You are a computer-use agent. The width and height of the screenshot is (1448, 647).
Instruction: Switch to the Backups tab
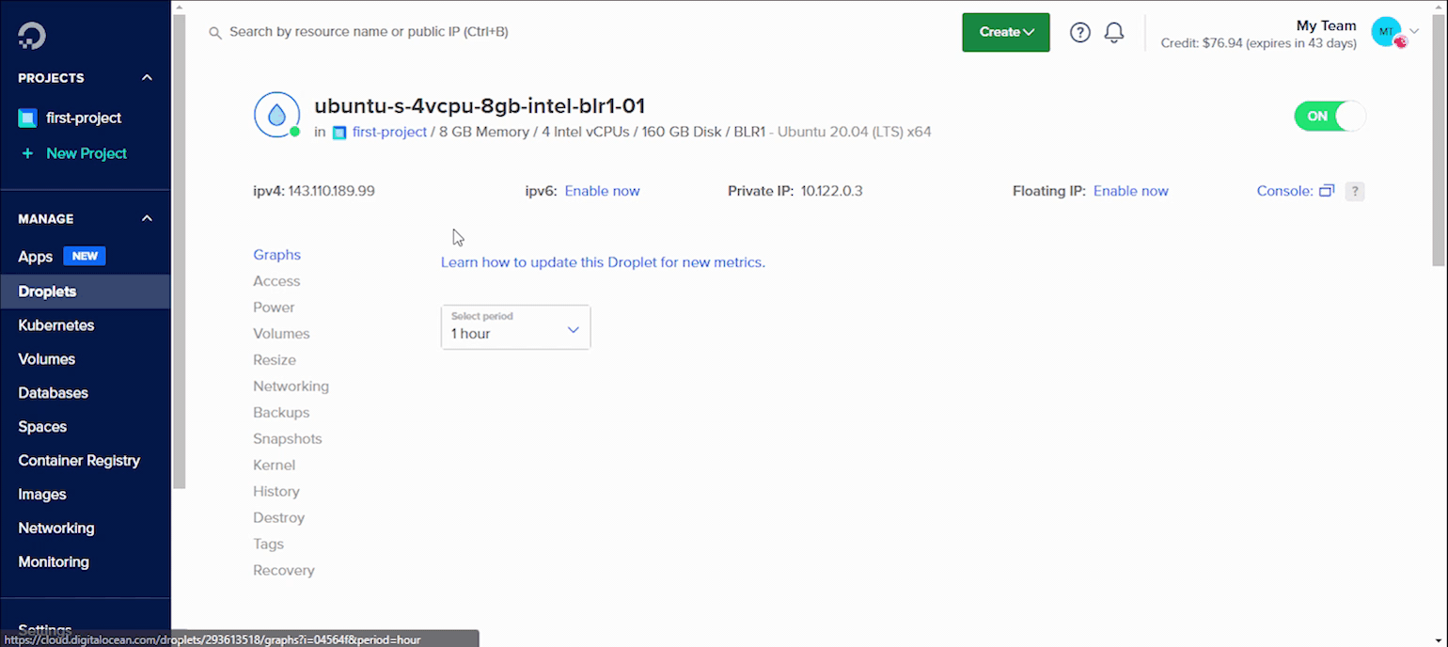281,413
